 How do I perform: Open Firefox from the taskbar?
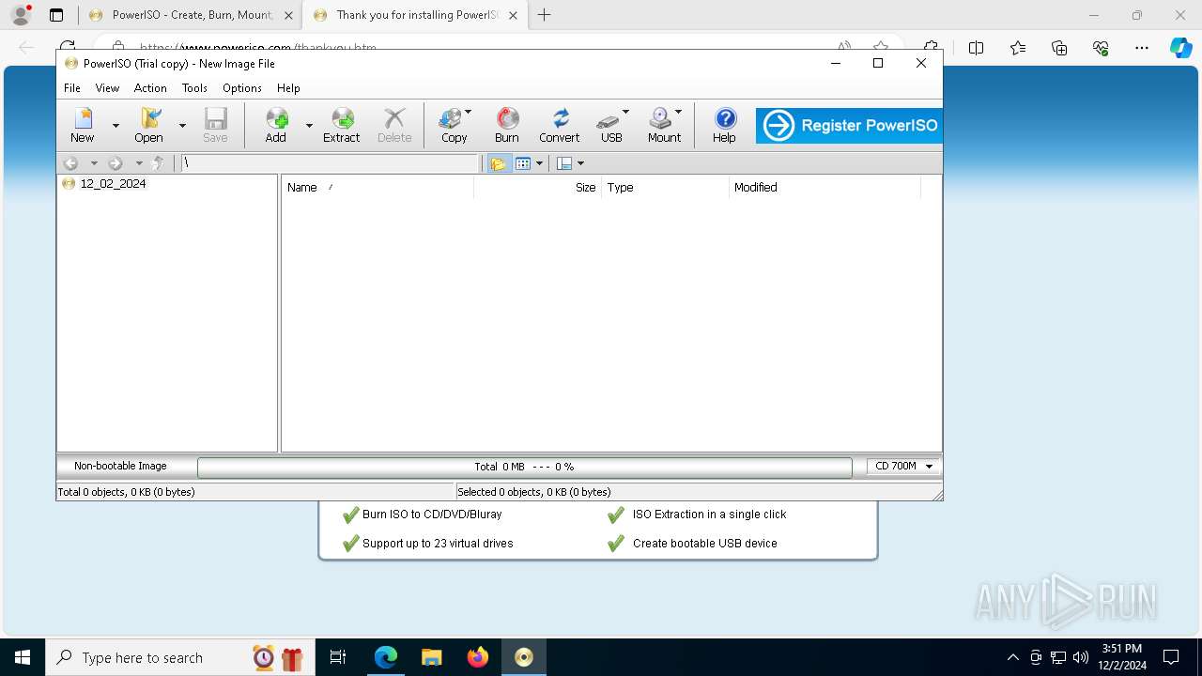point(478,657)
